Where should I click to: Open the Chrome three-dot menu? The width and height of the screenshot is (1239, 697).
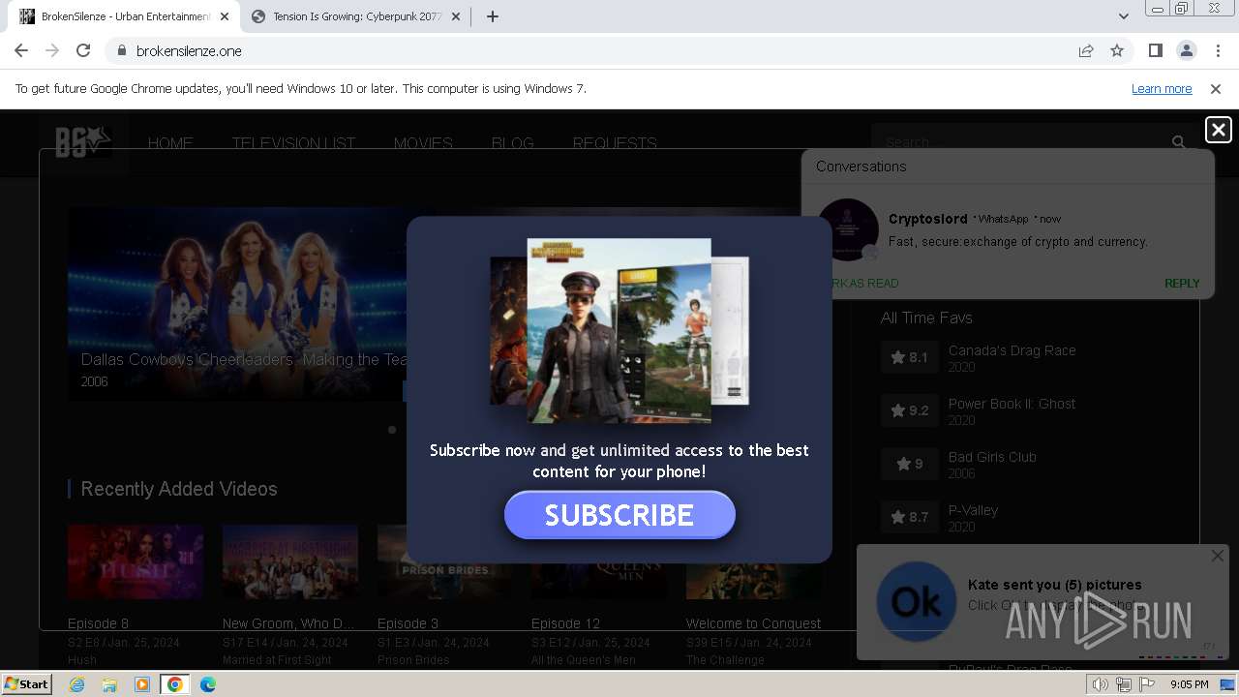1217,50
